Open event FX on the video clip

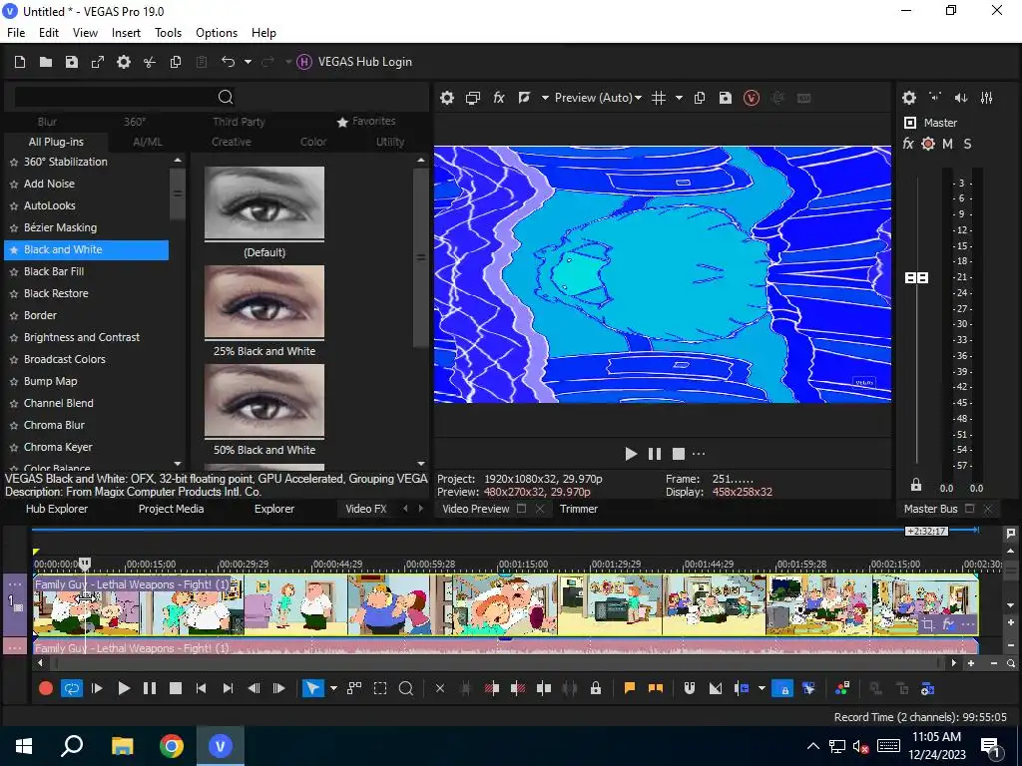point(948,625)
